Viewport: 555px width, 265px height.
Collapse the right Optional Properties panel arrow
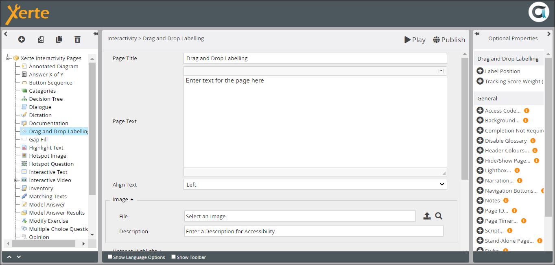549,34
